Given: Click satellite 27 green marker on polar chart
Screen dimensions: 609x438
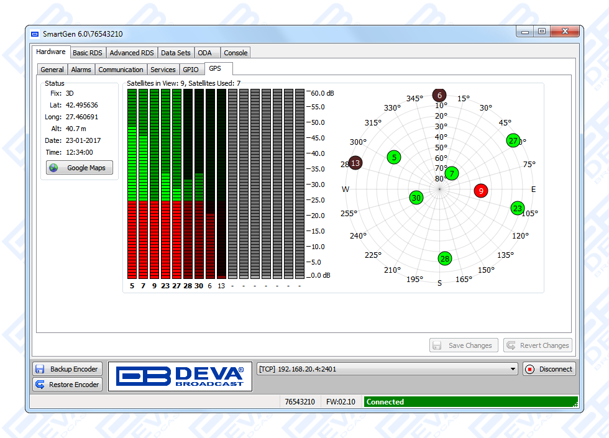Looking at the screenshot, I should (513, 140).
